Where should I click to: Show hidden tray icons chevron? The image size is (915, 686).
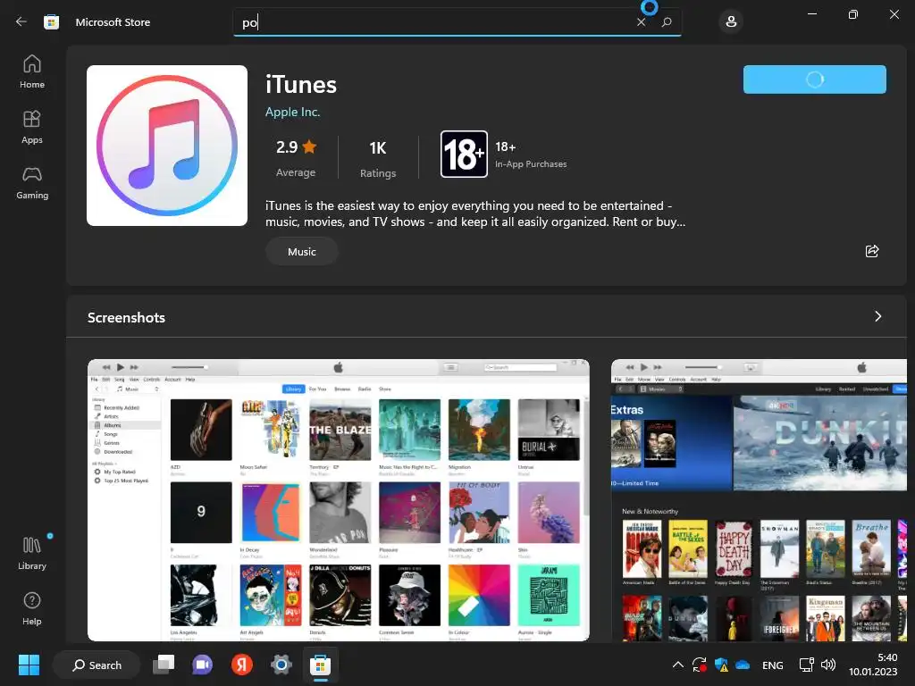point(677,665)
